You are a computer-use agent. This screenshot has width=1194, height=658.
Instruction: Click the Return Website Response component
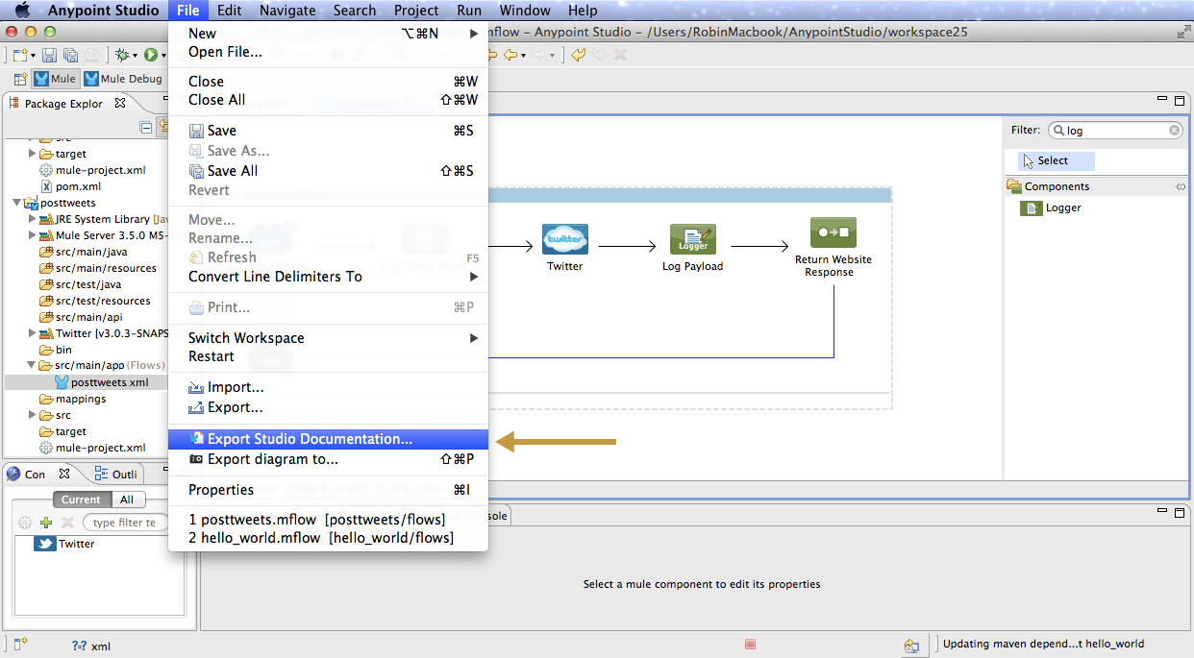click(833, 232)
